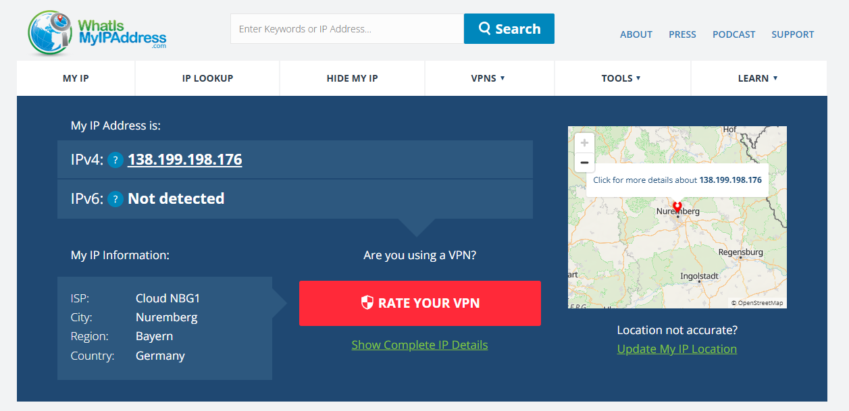
Task: Click Update My IP Location link
Action: [677, 349]
